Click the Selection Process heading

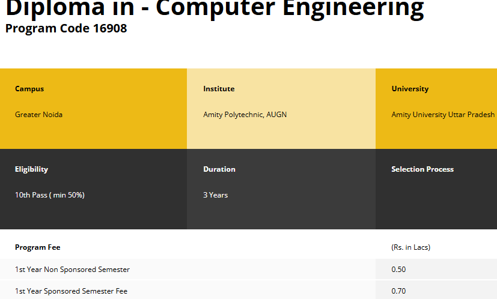pyautogui.click(x=422, y=169)
